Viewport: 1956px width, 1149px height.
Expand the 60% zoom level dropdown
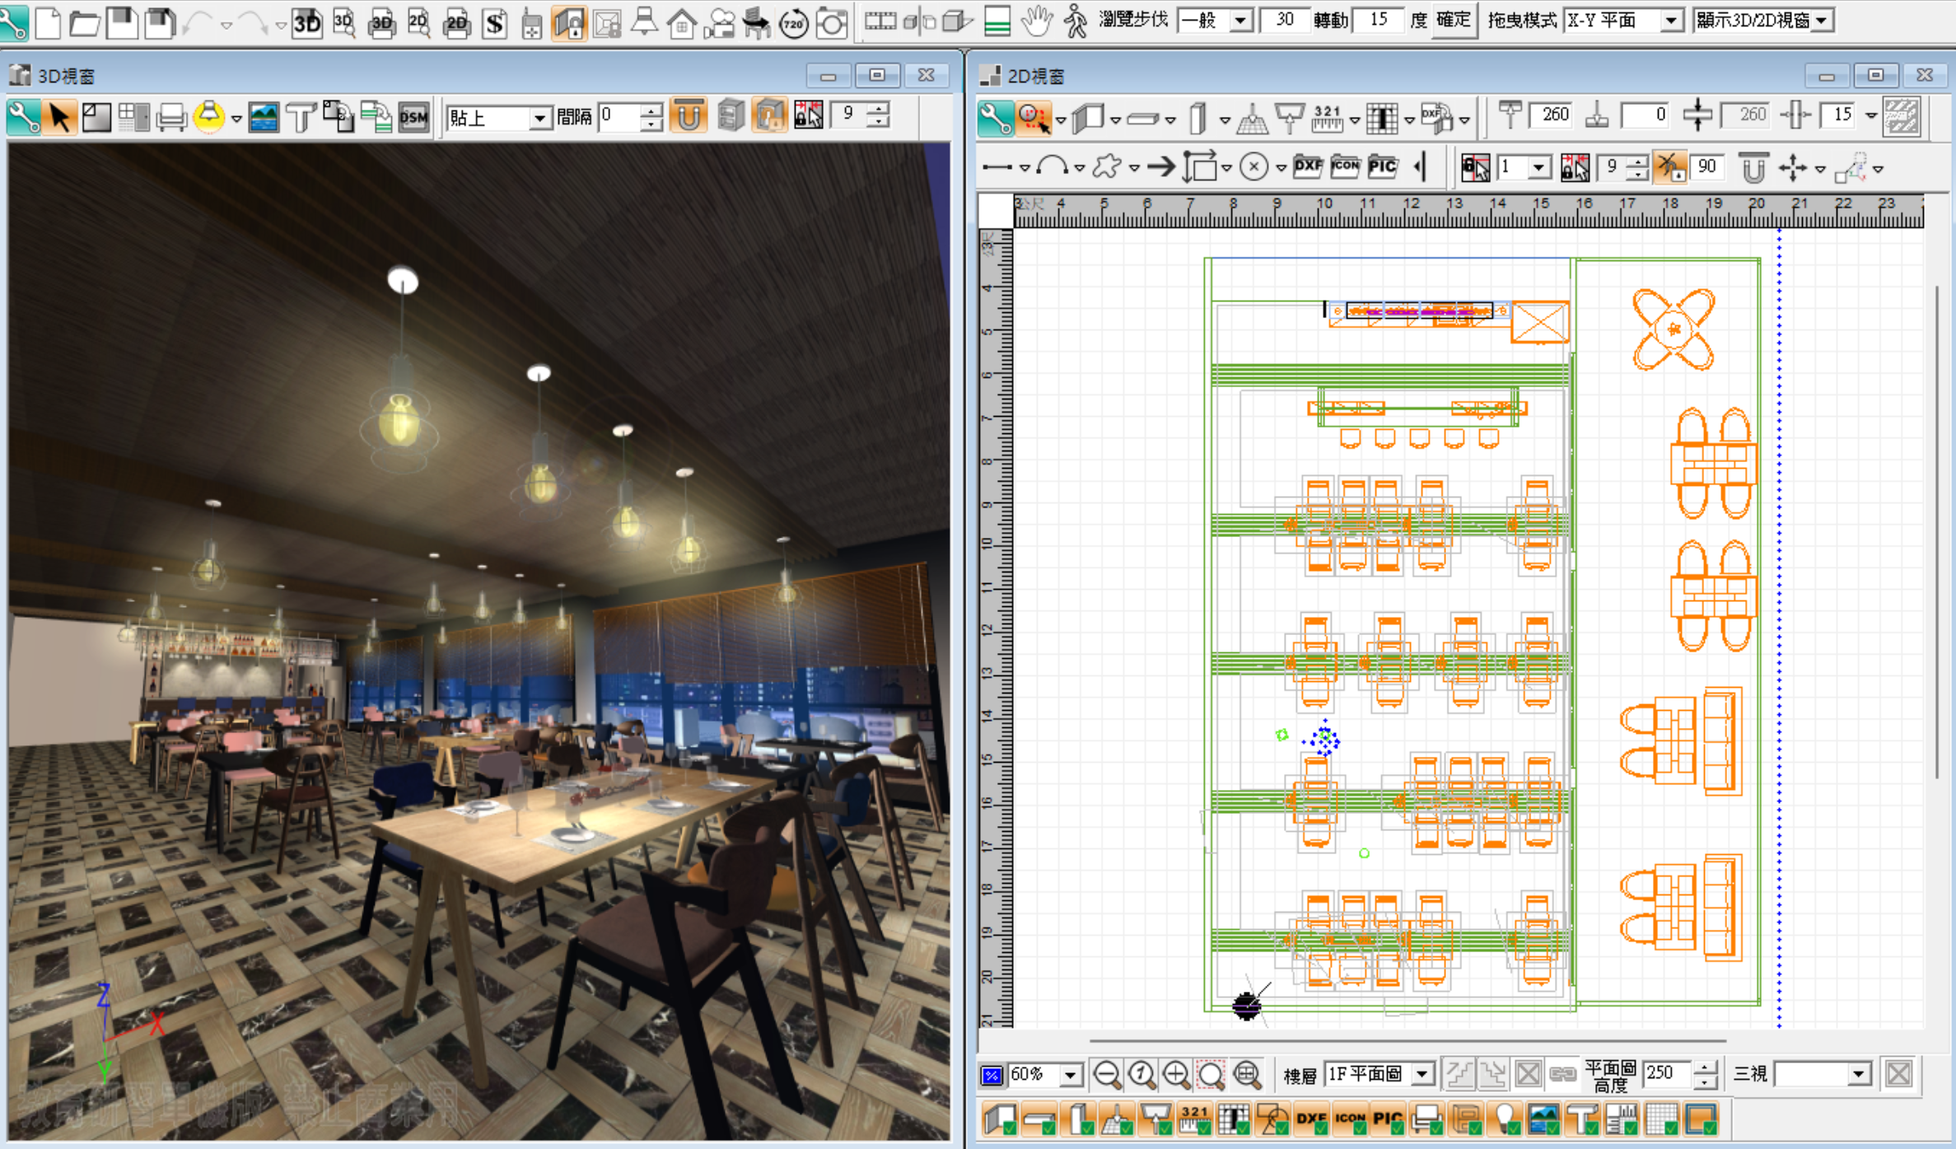[1070, 1074]
